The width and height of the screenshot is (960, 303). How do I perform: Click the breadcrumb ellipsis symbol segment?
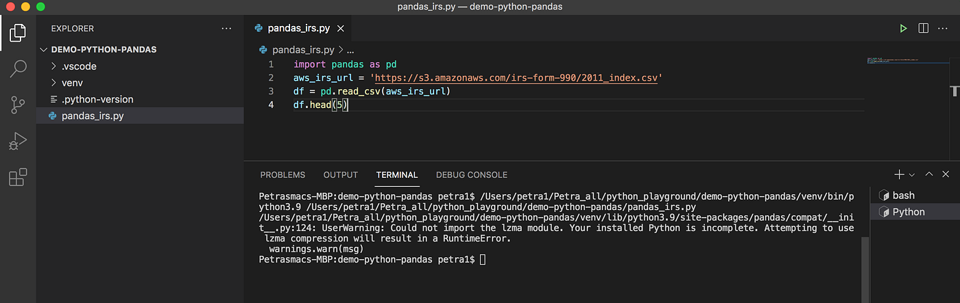point(350,50)
